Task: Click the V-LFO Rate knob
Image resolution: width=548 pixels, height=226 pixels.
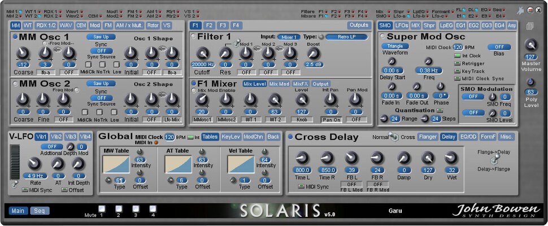Action: pos(34,163)
